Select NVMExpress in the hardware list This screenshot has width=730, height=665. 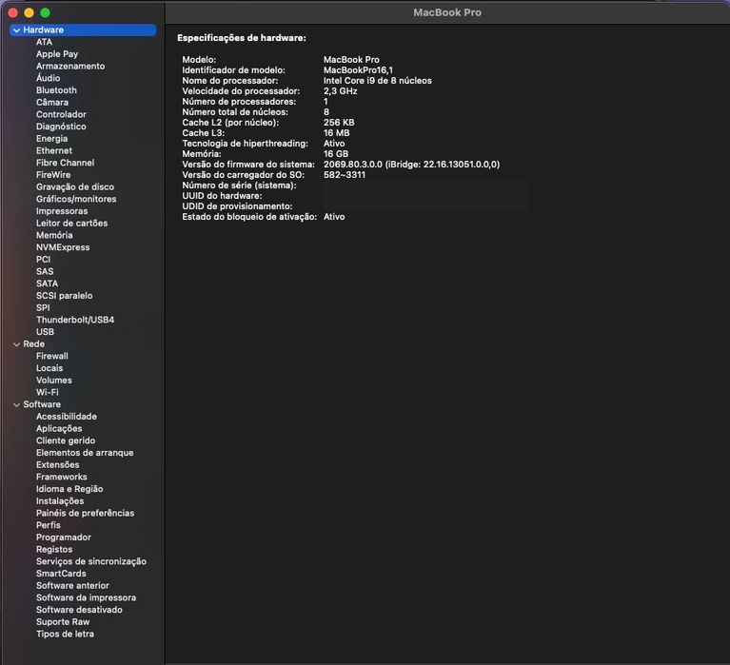[63, 247]
